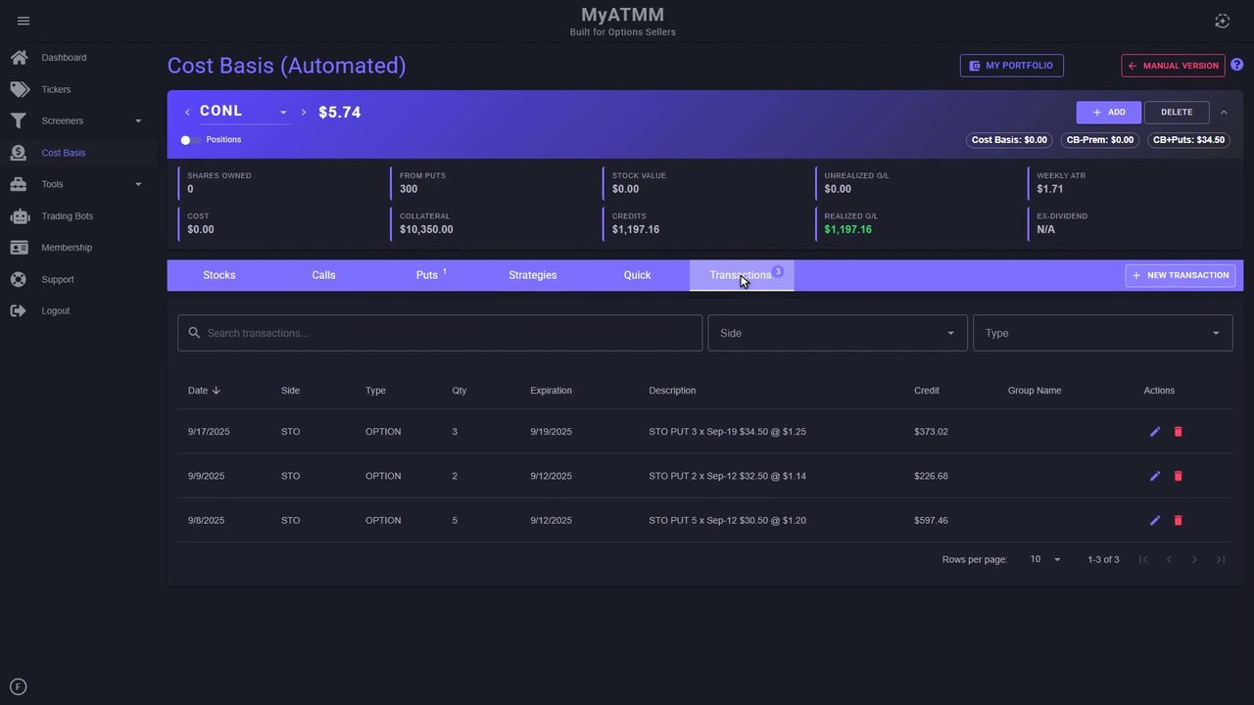1254x705 pixels.
Task: Click the Cost Basis: $0.00 chip
Action: (x=1009, y=140)
